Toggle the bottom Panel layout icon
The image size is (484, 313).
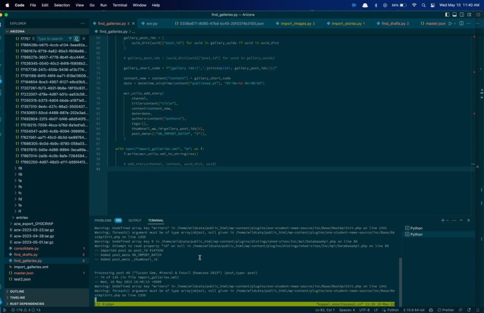click(x=454, y=15)
